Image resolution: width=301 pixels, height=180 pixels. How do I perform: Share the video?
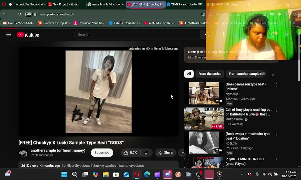[165, 153]
